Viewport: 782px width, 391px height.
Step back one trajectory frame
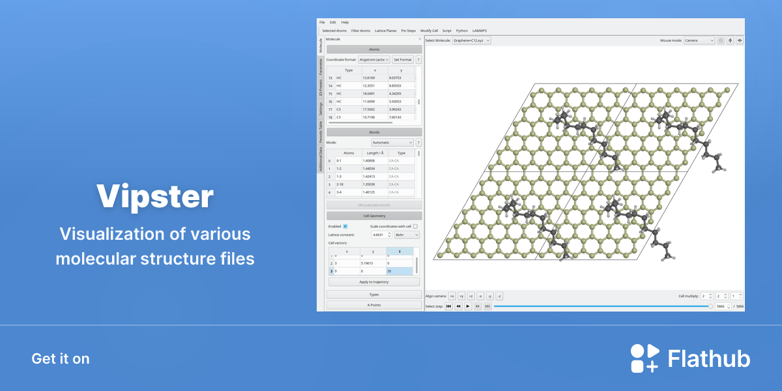(x=458, y=306)
